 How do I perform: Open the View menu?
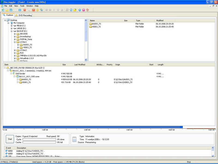click(16, 6)
